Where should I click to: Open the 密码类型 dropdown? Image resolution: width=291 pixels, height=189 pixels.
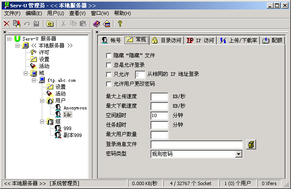tap(239, 154)
